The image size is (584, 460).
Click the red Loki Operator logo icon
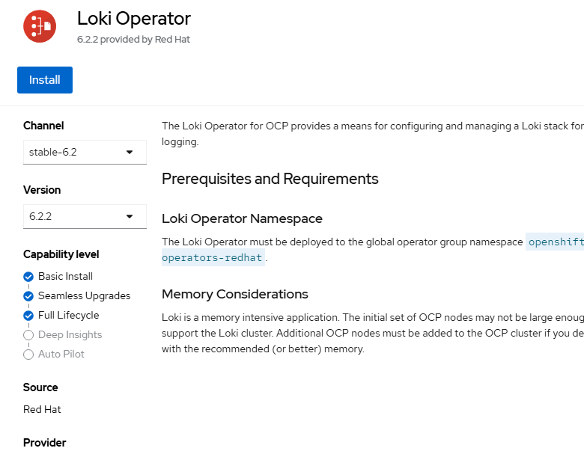[x=40, y=26]
